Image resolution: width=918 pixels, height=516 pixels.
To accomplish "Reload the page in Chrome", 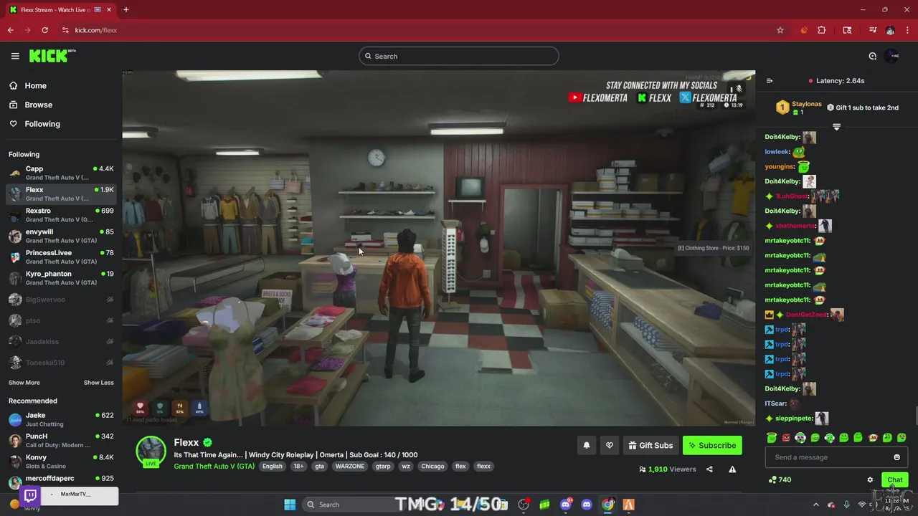I will click(44, 30).
